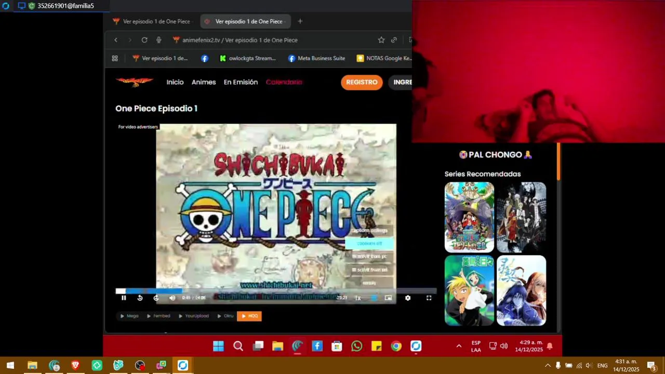
Task: Select the Fembed video server
Action: [158, 316]
